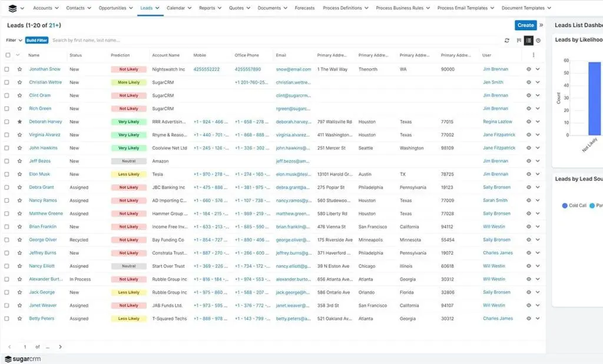
Task: Star the Jack George lead
Action: point(19,292)
